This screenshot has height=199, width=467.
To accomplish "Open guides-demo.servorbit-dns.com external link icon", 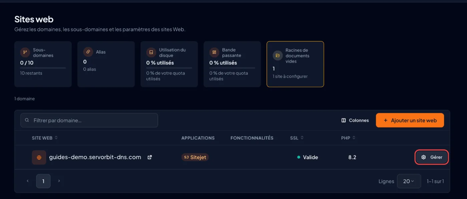I will coord(150,157).
